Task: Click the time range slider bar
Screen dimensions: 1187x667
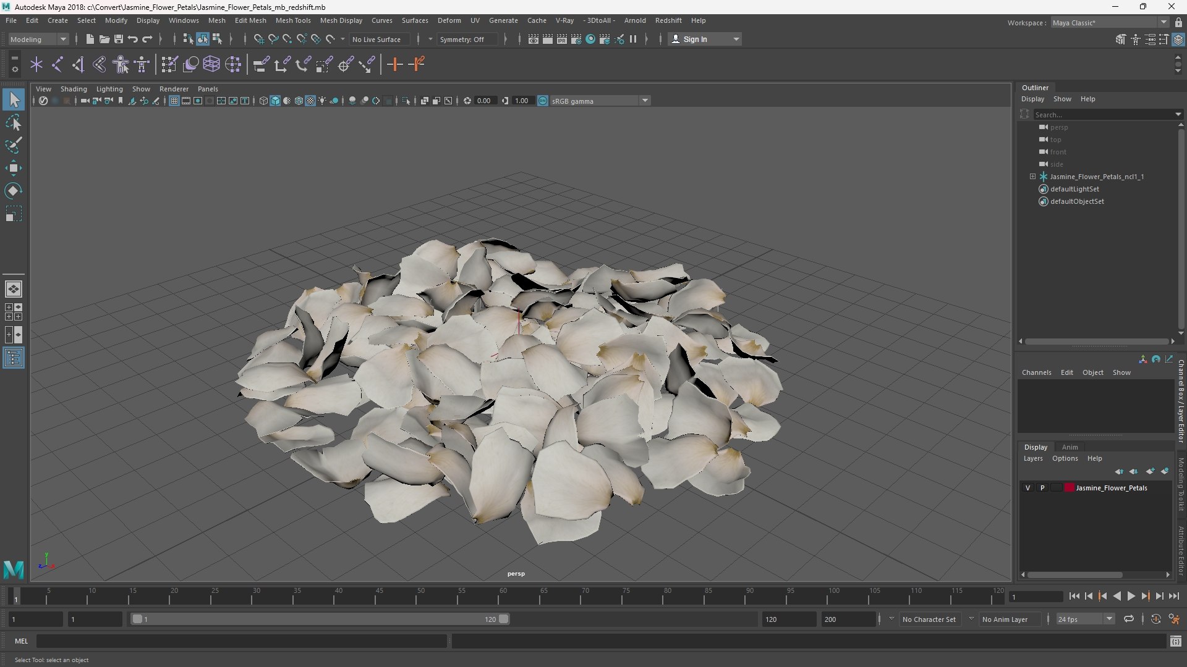Action: pyautogui.click(x=320, y=619)
